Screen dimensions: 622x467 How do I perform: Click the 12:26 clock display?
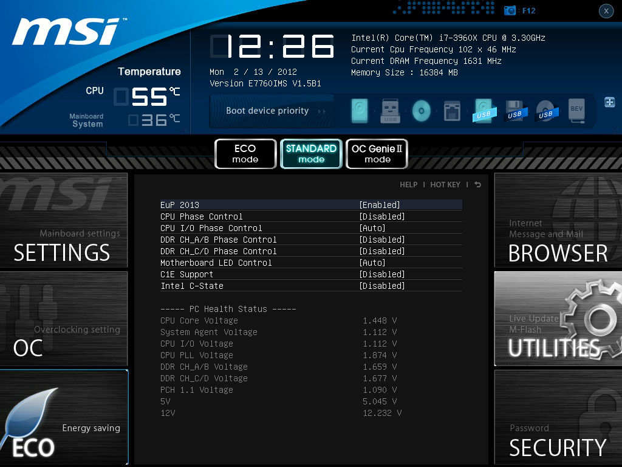point(272,46)
